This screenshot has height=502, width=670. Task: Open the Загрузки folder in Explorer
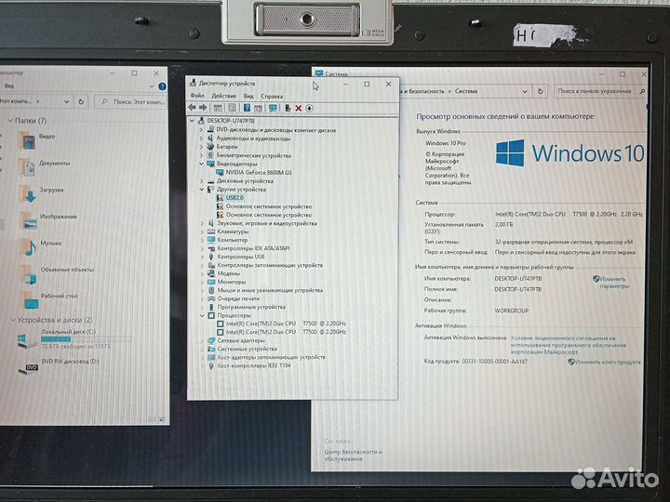pyautogui.click(x=42, y=193)
